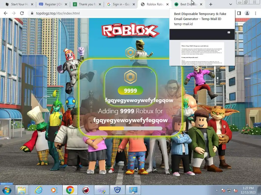View site security lock information
The height and width of the screenshot is (195, 261).
(x=32, y=13)
